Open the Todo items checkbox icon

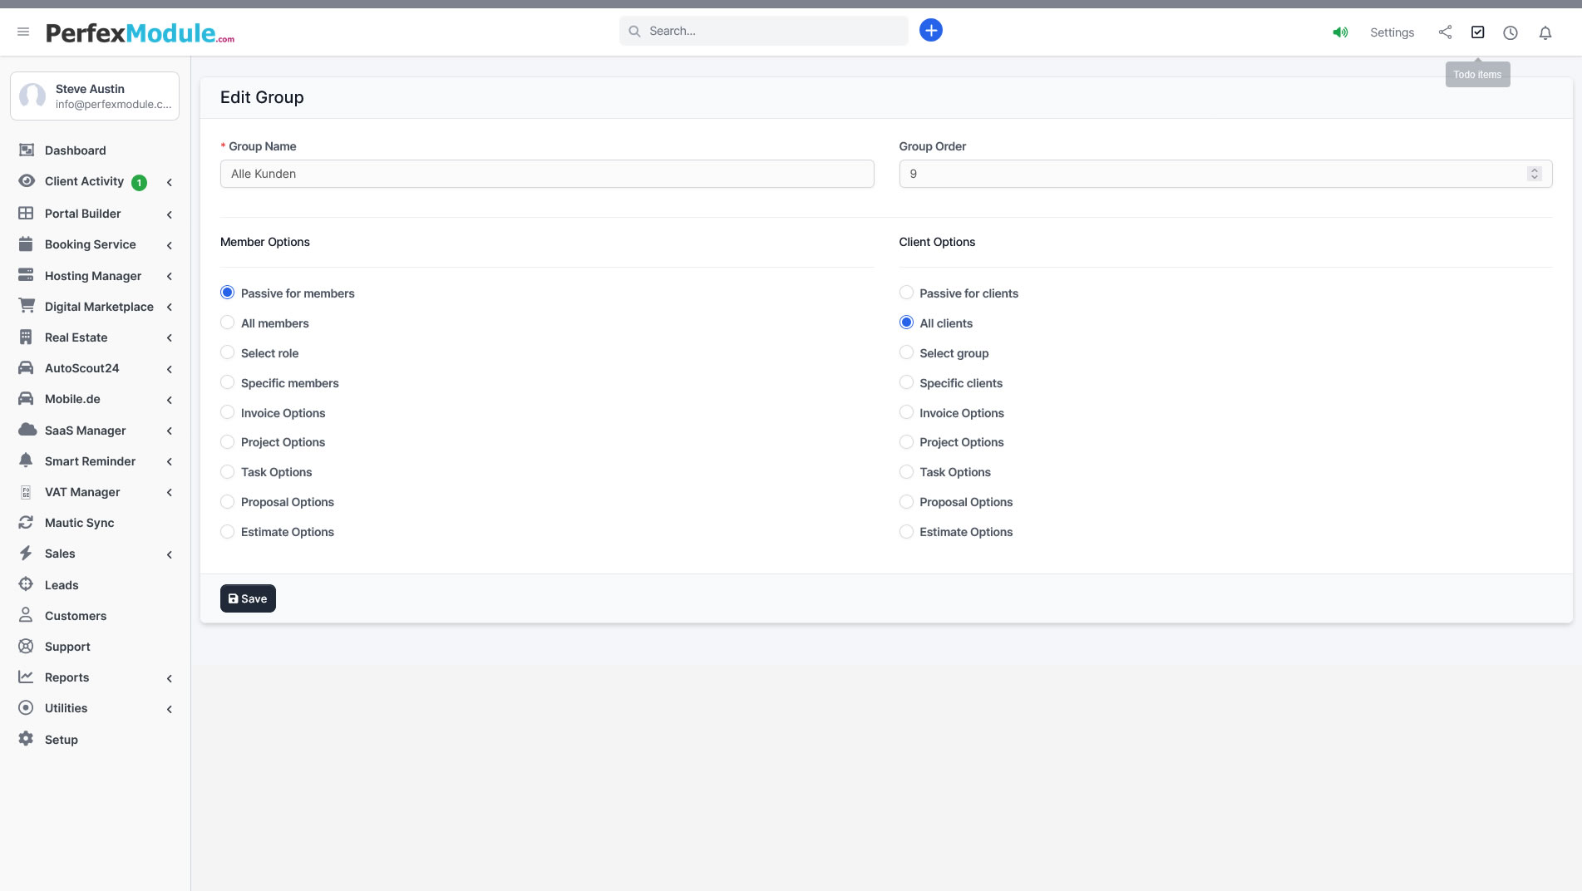click(1477, 32)
